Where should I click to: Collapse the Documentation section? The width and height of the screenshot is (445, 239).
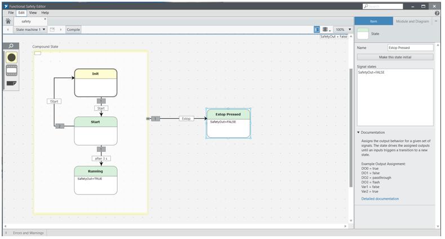[359, 133]
